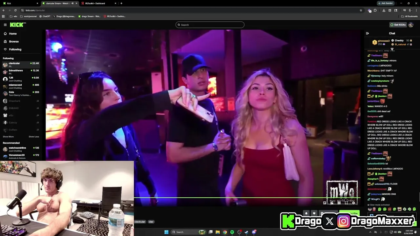Click the clav tag below stream
This screenshot has height=236, width=420.
(151, 222)
